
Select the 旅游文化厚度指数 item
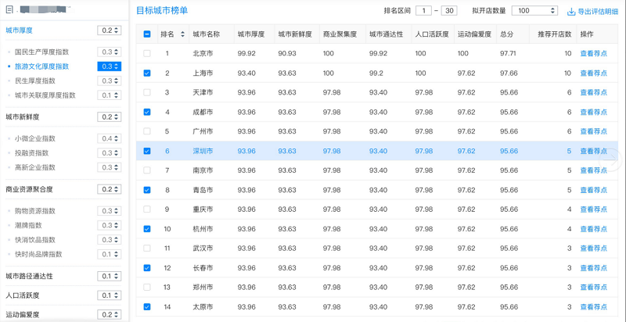tap(41, 66)
